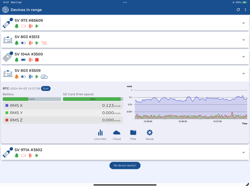The image size is (250, 187).
Task: Tap the cloud connection icon for SV 803 #3509
Action: pyautogui.click(x=44, y=77)
